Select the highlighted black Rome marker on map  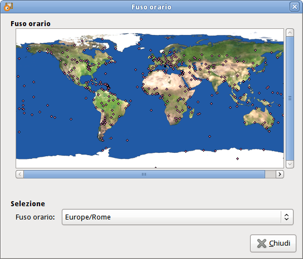click(165, 66)
